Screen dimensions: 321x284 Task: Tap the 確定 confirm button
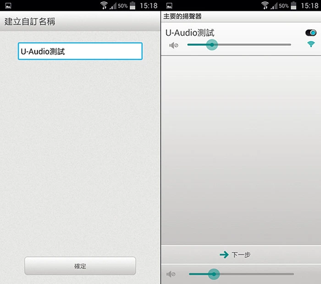coord(80,266)
